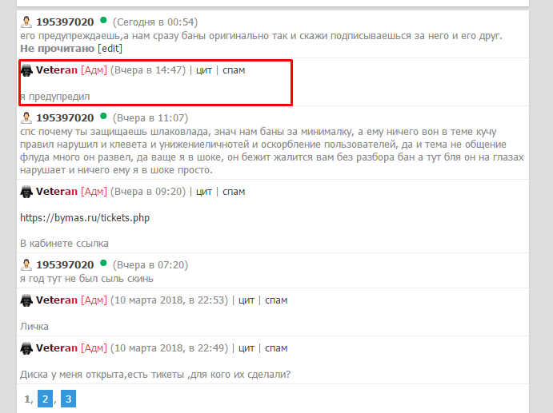Quote the Veteran message from 22:49
The height and width of the screenshot is (413, 553).
(x=246, y=348)
